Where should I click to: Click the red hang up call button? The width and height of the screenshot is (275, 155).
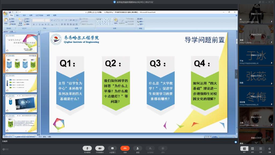[x=125, y=148]
